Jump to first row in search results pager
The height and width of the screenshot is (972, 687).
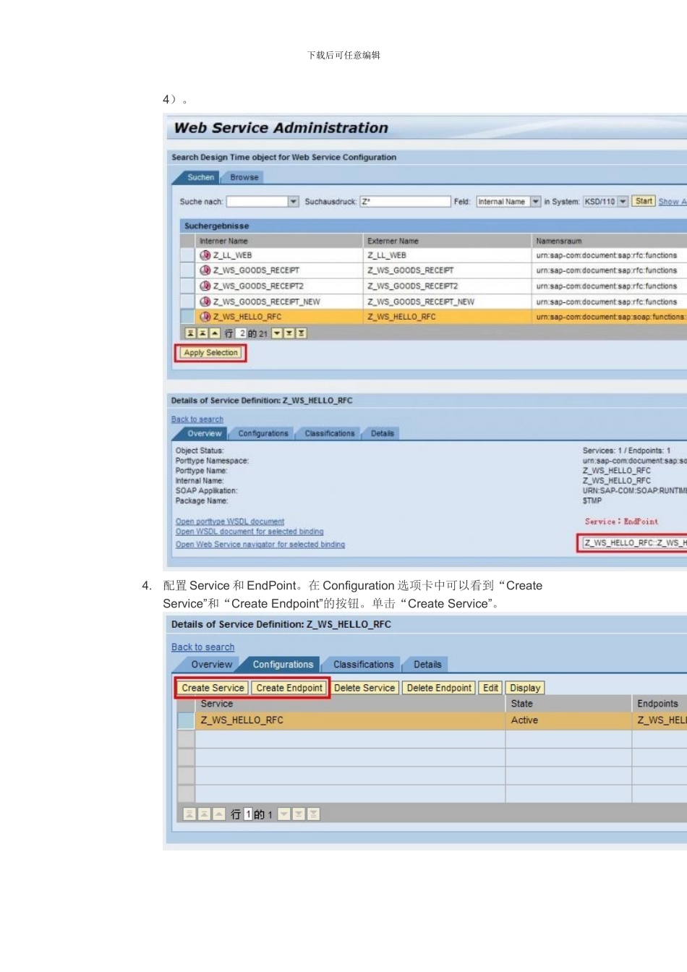(x=190, y=333)
